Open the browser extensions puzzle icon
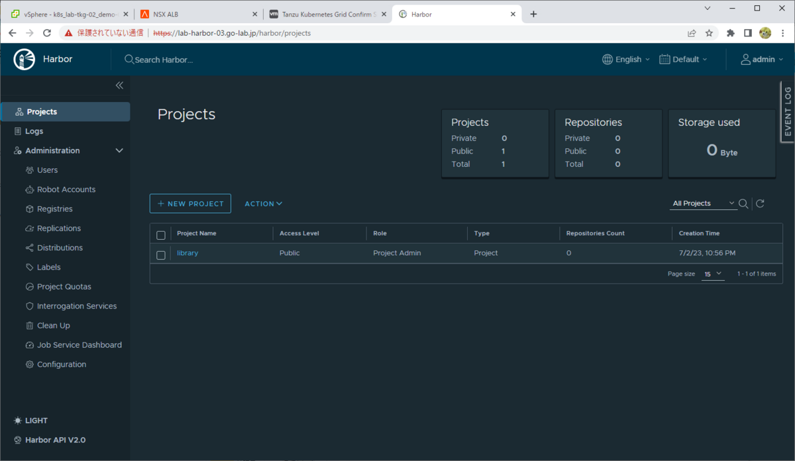This screenshot has width=795, height=461. tap(731, 32)
